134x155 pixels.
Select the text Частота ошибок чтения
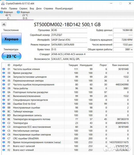pyautogui.click(x=26, y=69)
